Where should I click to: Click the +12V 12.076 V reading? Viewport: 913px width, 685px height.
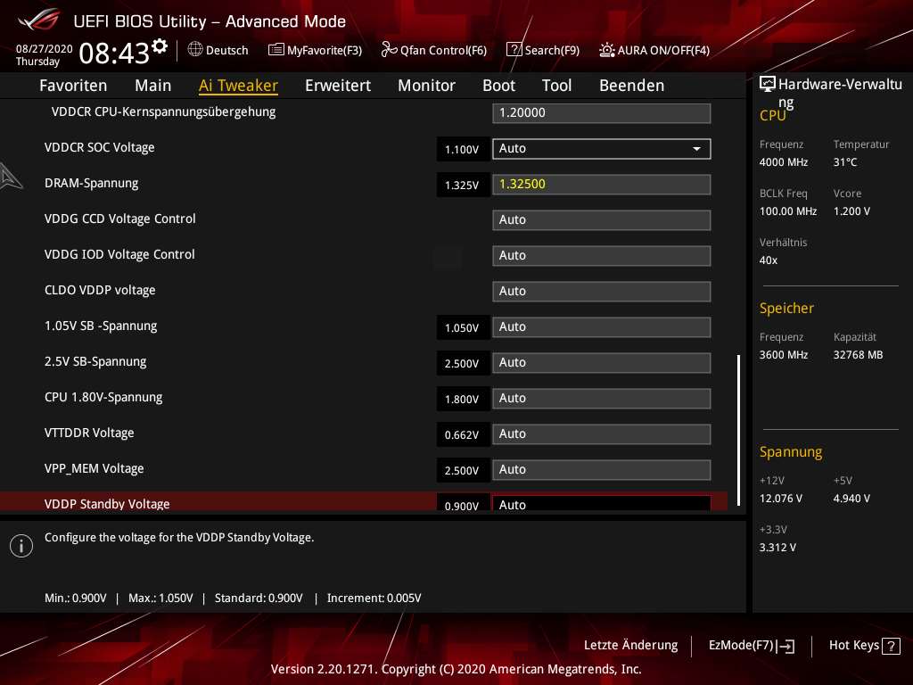point(781,499)
